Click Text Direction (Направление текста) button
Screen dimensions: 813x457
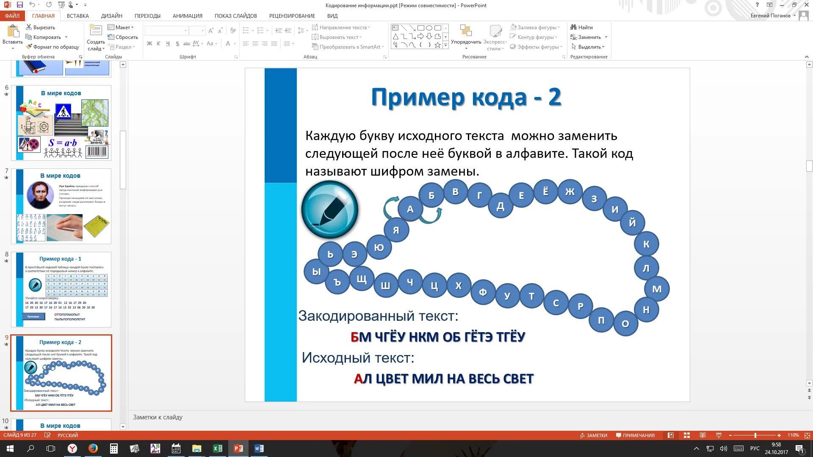click(x=341, y=27)
